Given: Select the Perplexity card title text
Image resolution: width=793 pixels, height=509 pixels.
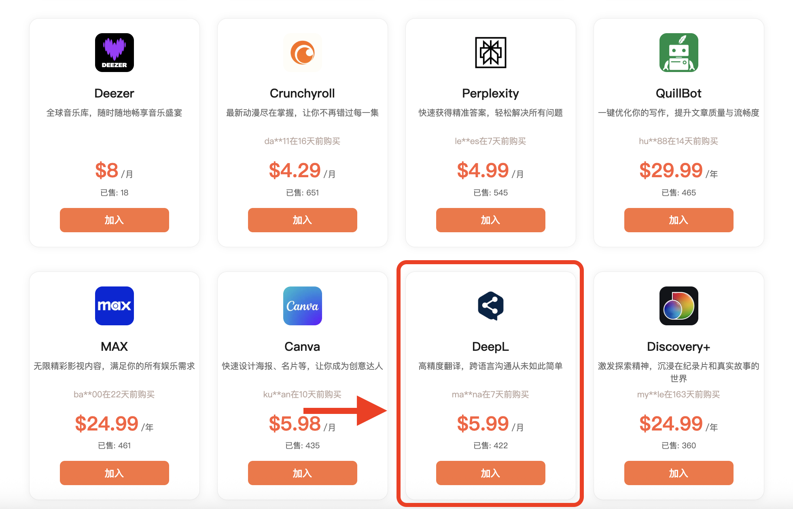Looking at the screenshot, I should (x=490, y=93).
